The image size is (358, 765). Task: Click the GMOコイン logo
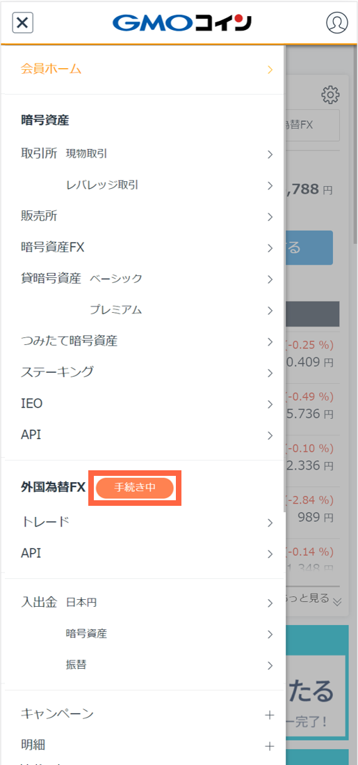coord(182,23)
